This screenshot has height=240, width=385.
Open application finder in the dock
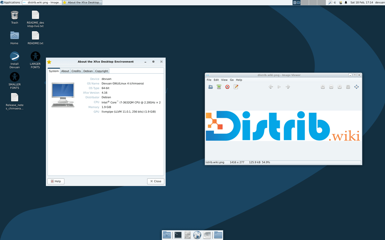point(207,235)
